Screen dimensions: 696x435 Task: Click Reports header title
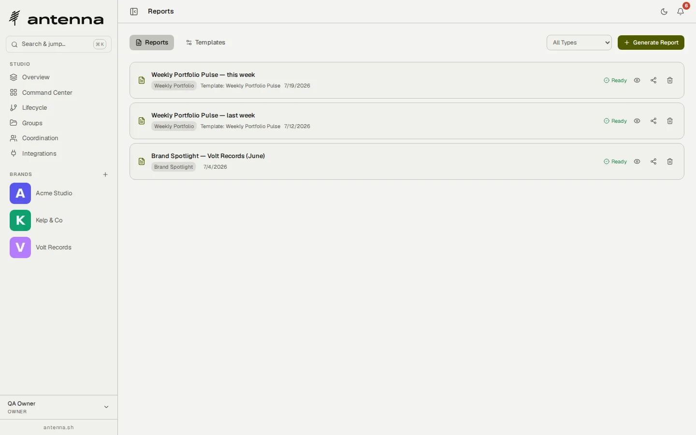[x=161, y=12]
